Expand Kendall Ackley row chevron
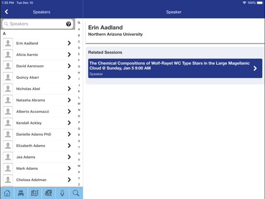Viewport: 265px width, 199px height. pyautogui.click(x=69, y=123)
